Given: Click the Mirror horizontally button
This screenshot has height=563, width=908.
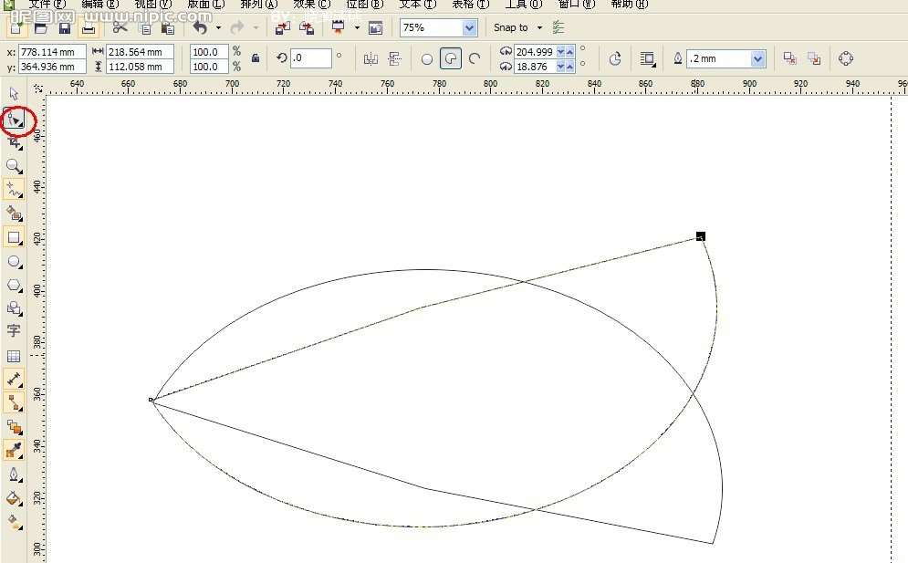Looking at the screenshot, I should 371,59.
